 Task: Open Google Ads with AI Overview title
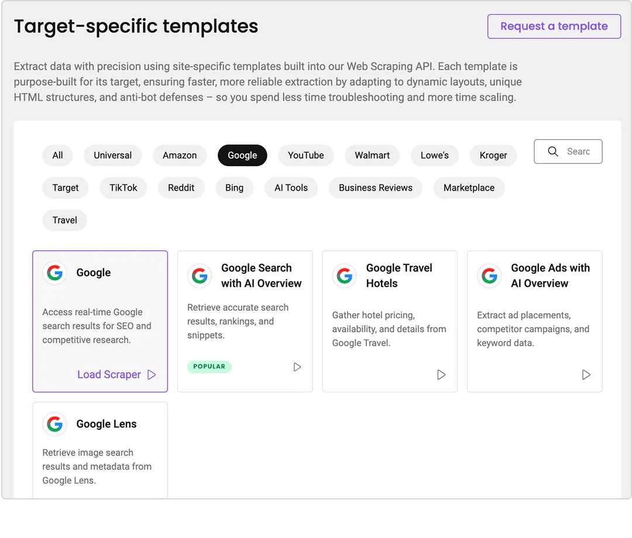click(x=551, y=276)
